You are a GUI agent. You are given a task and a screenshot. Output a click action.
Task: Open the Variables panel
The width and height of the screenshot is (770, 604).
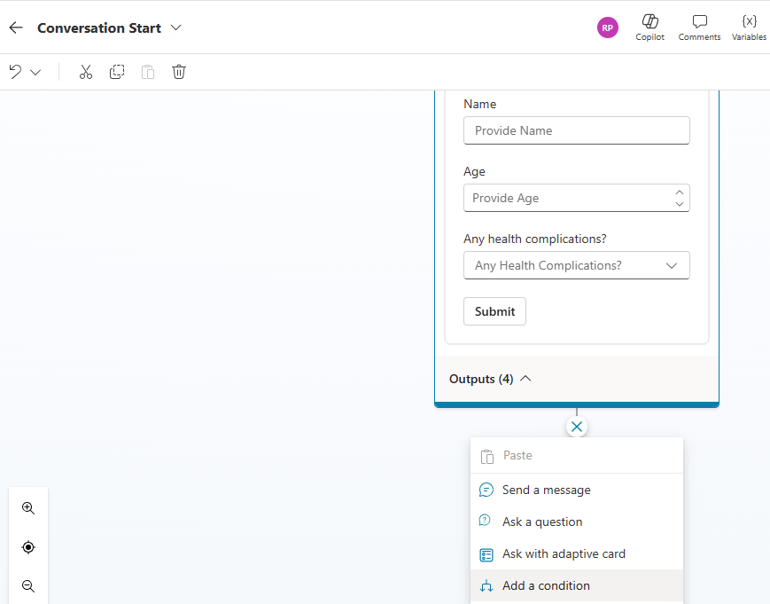coord(749,27)
